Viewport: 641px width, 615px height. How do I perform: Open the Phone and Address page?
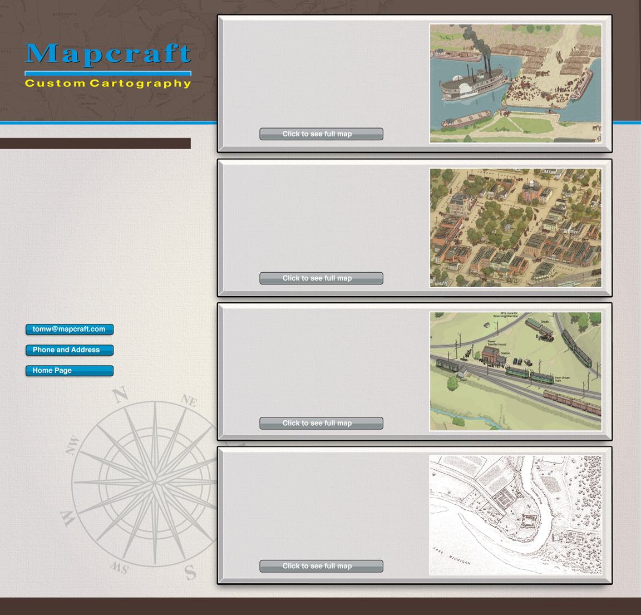click(x=70, y=350)
